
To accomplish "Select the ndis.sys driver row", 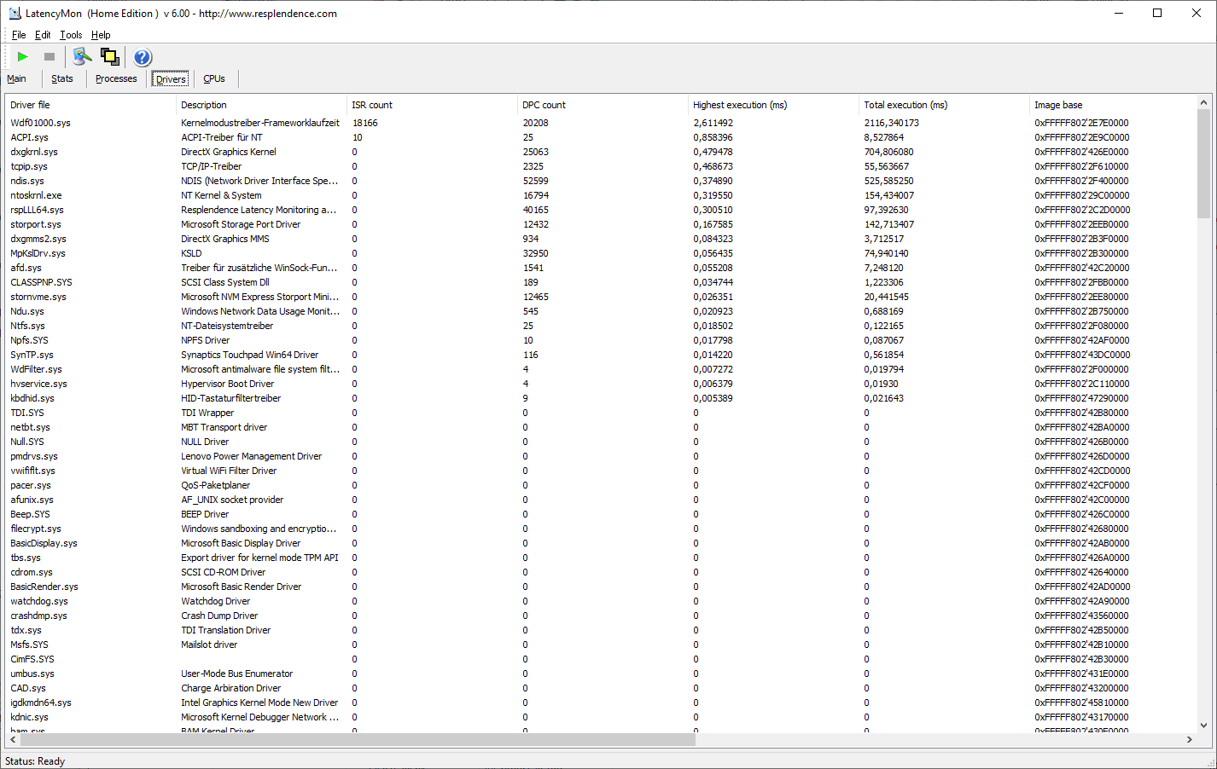I will click(601, 181).
